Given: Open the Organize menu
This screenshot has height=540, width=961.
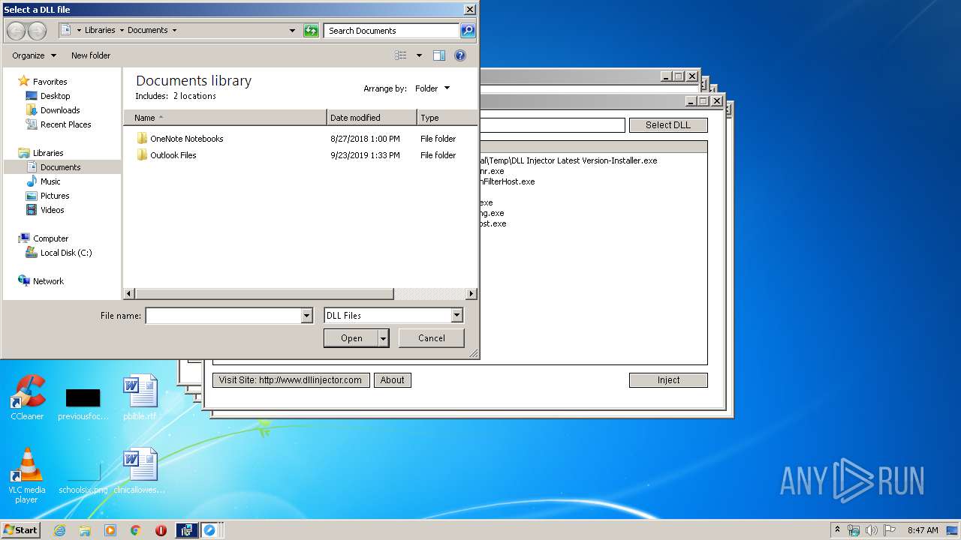Looking at the screenshot, I should (x=34, y=55).
